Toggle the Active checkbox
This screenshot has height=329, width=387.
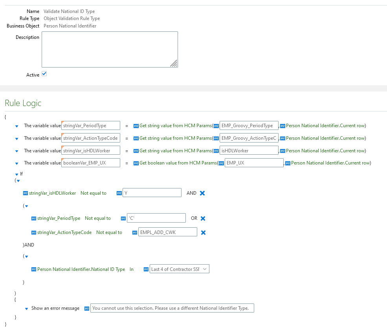(x=44, y=73)
